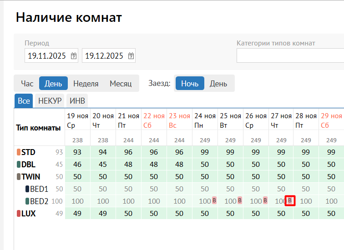
Task: Click the STD orange color marker
Action: pyautogui.click(x=19, y=152)
